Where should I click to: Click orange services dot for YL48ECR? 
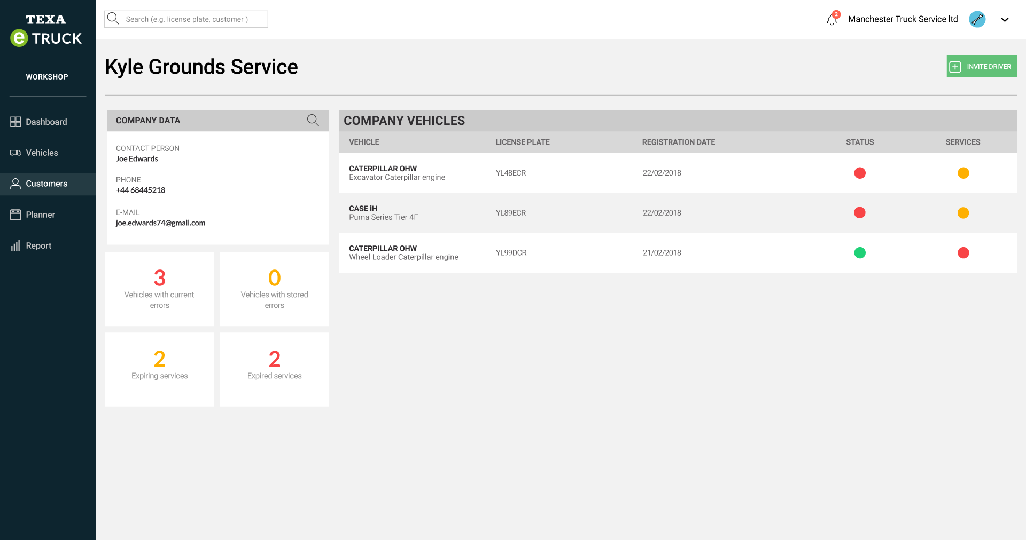pos(963,173)
